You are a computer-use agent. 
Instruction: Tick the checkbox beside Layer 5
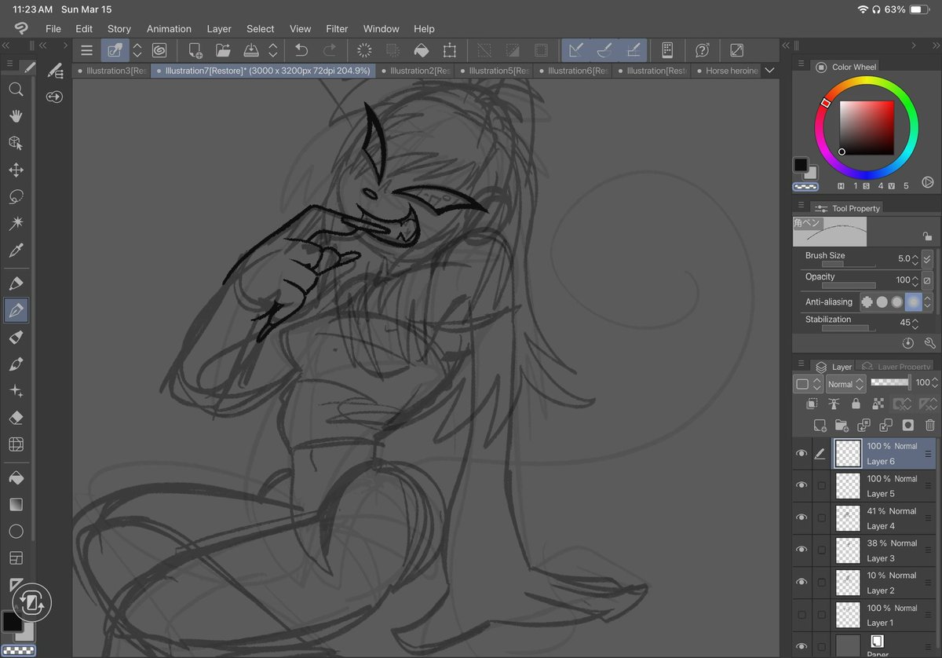point(822,485)
